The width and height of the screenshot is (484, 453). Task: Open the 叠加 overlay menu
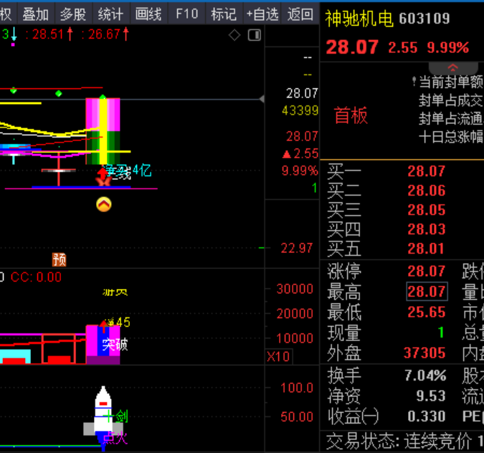36,14
